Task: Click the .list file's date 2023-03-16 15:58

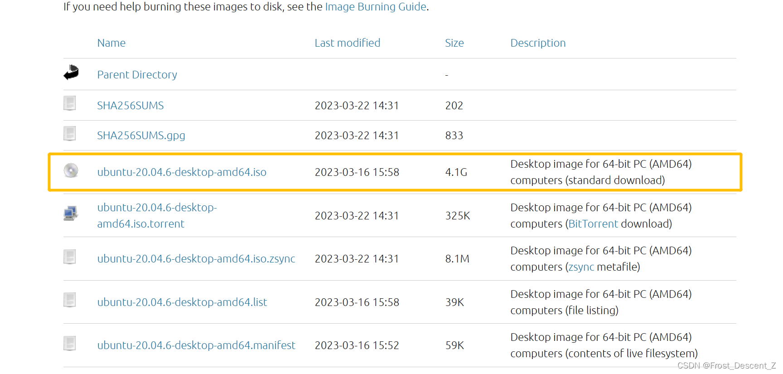Action: click(357, 302)
